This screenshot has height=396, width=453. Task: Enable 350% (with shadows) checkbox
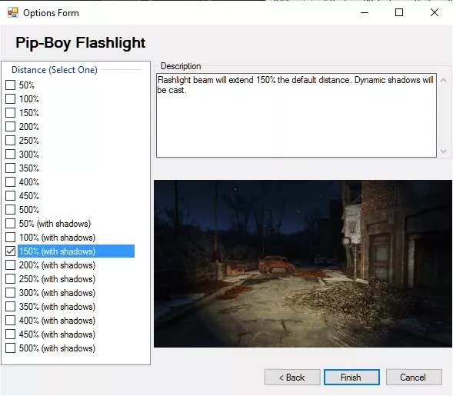[11, 307]
